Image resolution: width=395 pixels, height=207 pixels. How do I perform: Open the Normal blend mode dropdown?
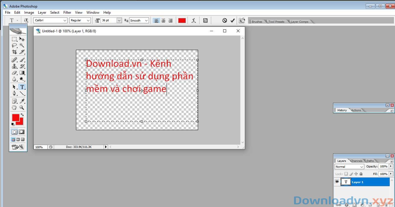point(349,167)
